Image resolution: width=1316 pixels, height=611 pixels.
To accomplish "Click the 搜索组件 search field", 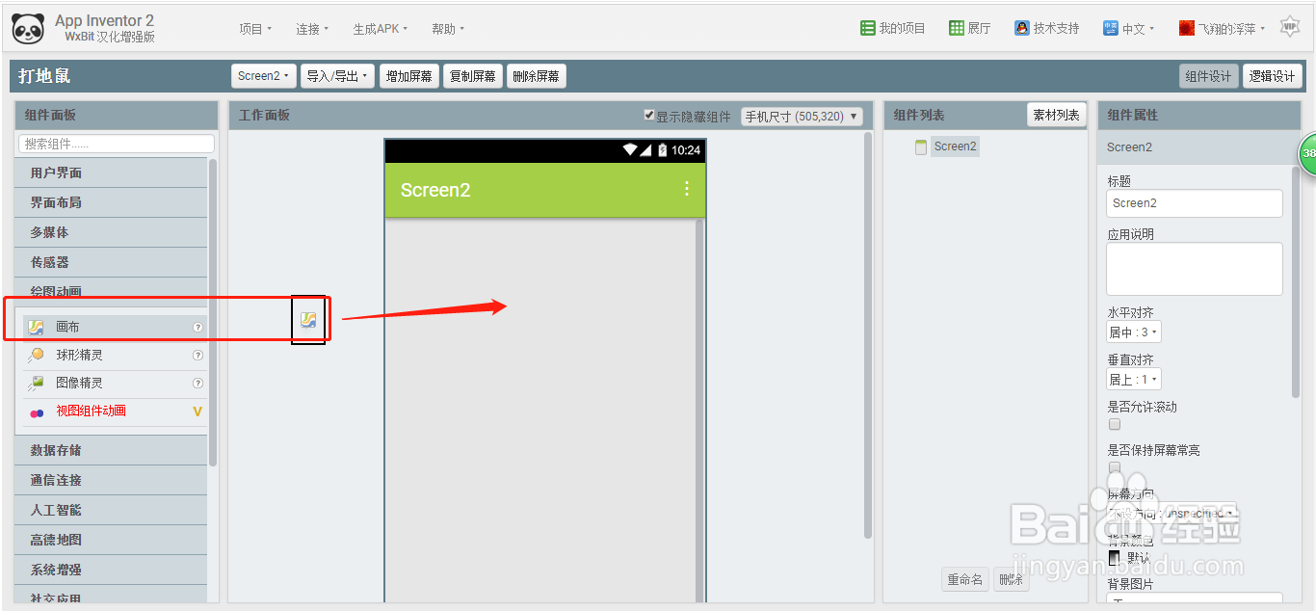I will [116, 144].
